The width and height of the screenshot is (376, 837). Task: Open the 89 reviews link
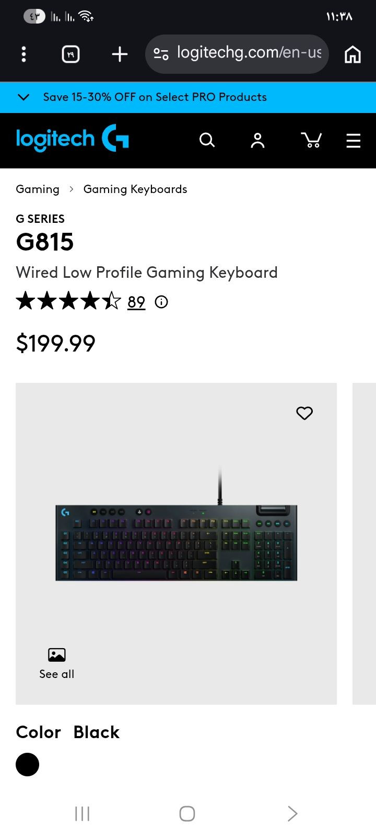136,302
